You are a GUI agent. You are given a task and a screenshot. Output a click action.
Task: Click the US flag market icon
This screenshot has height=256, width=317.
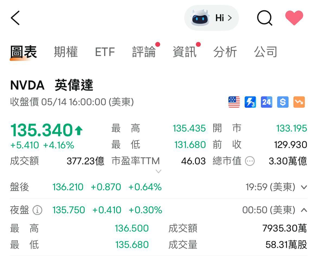click(x=234, y=102)
